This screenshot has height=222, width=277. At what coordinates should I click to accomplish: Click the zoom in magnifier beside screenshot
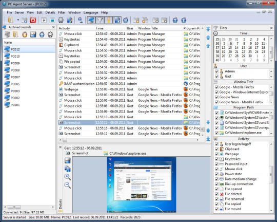point(68,177)
